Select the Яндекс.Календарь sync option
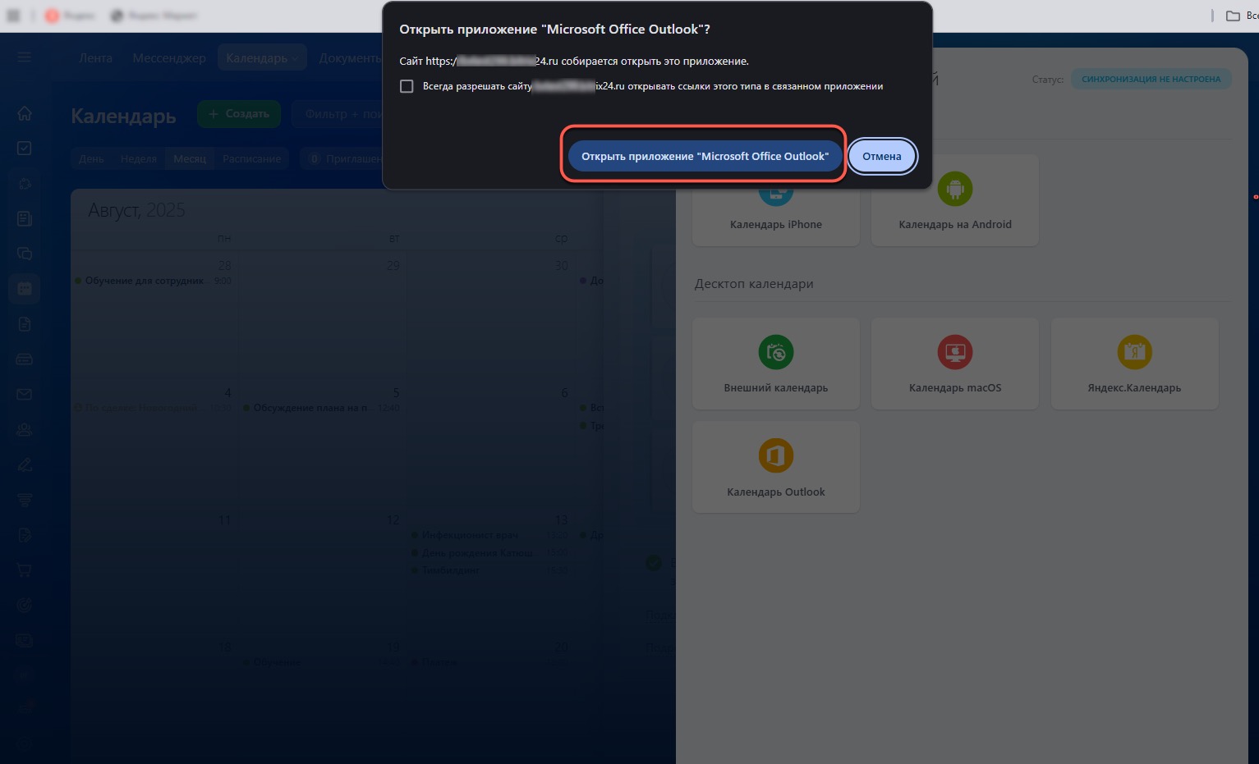 [x=1134, y=364]
